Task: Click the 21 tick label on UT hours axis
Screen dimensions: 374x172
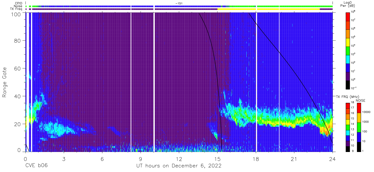Action: coord(294,159)
